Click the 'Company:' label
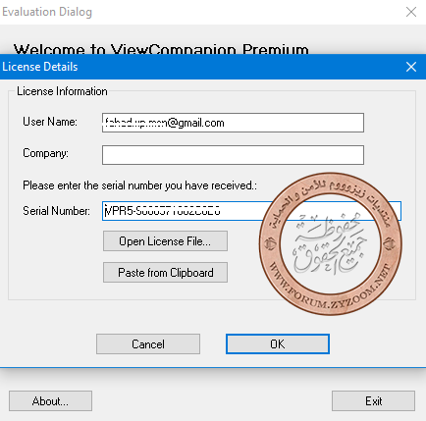 tap(45, 153)
